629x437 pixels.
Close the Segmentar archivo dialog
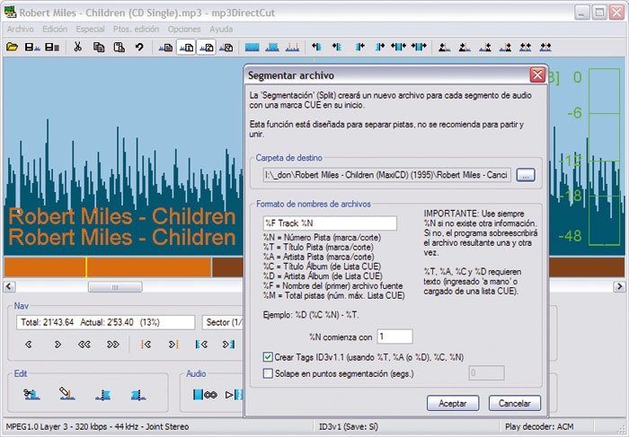click(x=537, y=74)
